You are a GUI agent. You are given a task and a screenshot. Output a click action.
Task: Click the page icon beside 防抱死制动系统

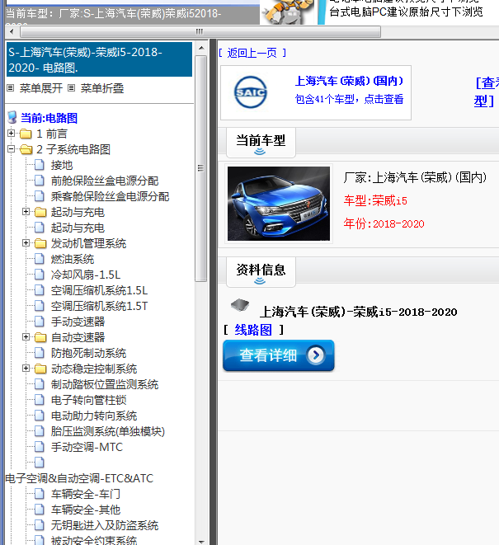pyautogui.click(x=40, y=353)
